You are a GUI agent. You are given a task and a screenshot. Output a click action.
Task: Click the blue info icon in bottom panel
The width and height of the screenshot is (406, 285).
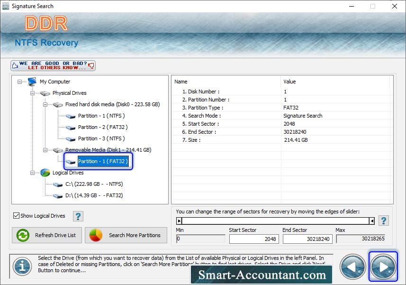22,267
